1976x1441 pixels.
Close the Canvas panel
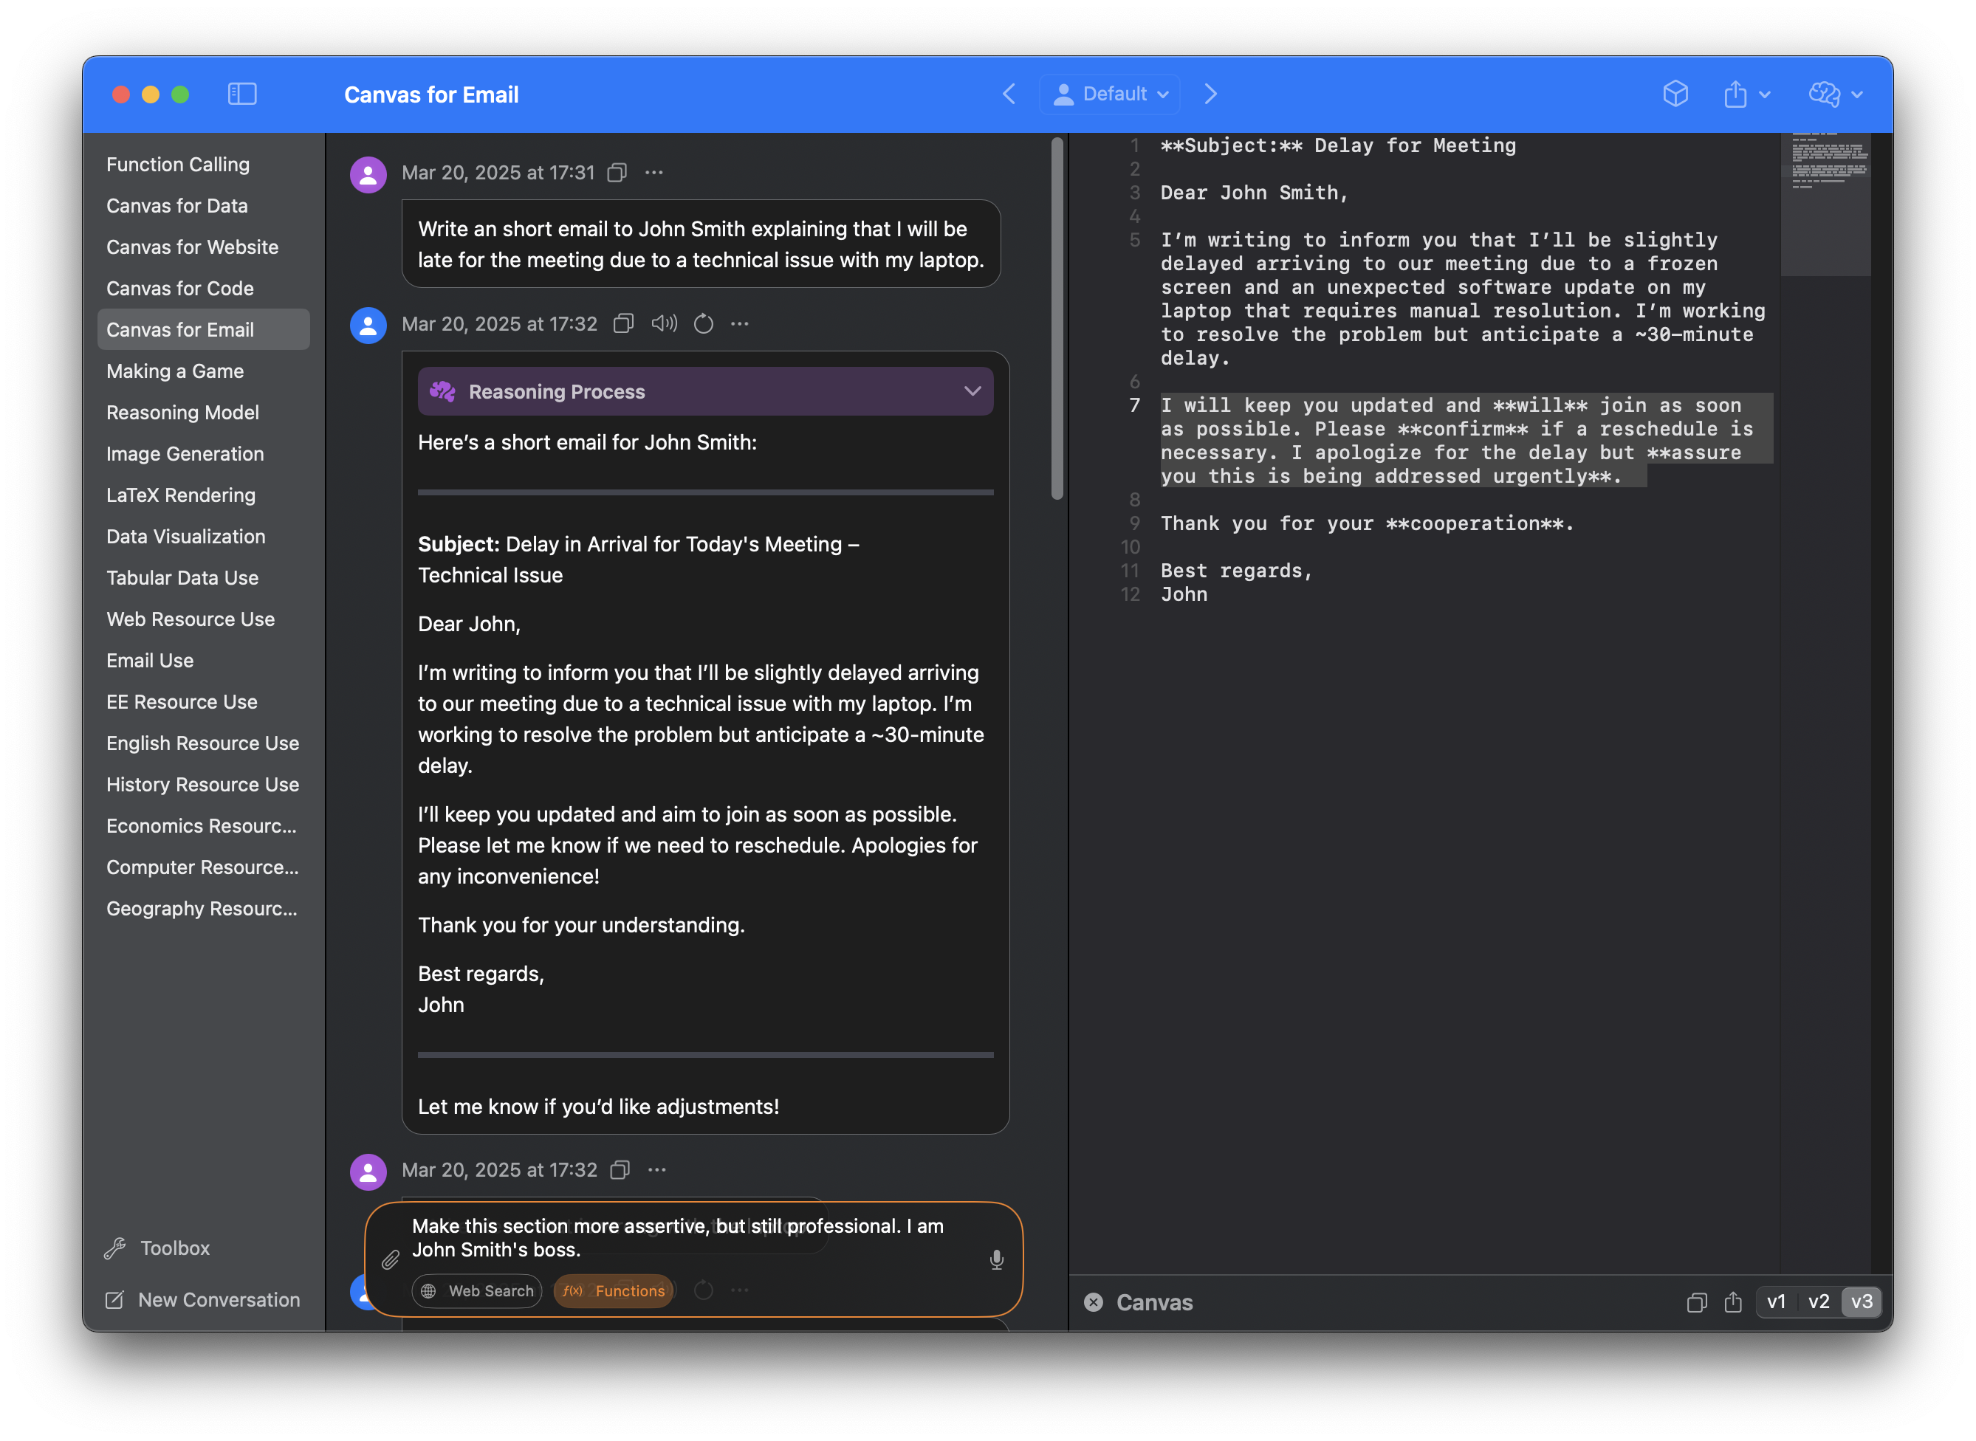tap(1093, 1302)
